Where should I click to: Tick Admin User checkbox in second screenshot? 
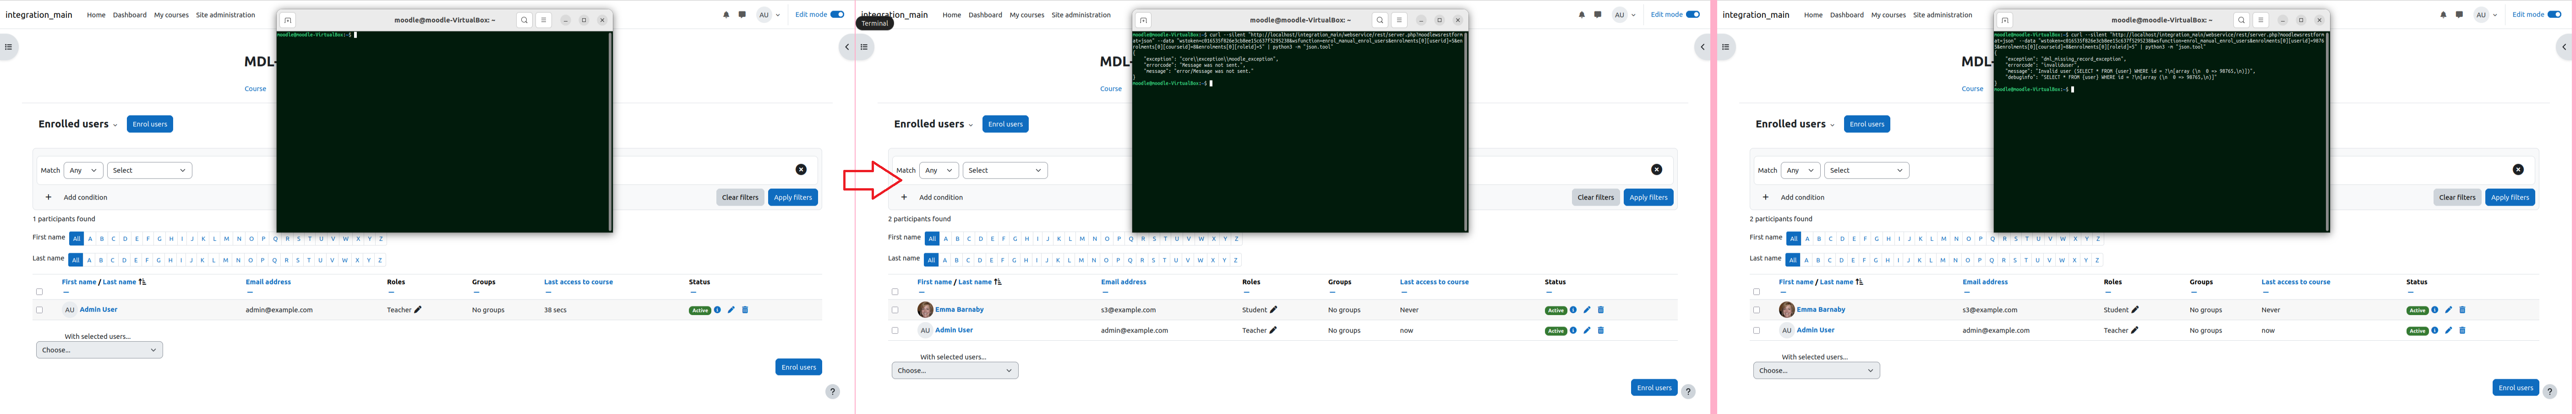[895, 330]
